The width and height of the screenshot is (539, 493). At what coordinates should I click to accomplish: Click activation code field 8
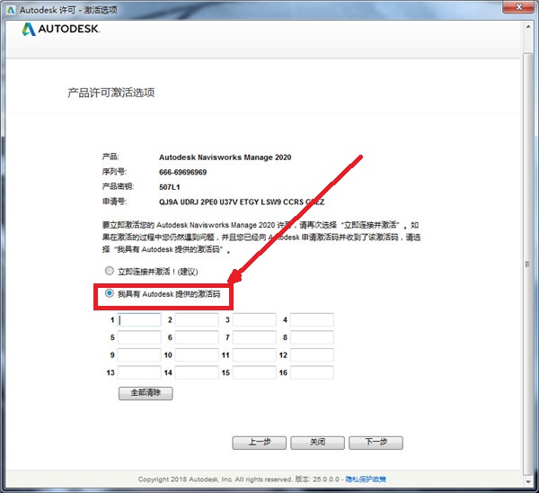(x=312, y=337)
